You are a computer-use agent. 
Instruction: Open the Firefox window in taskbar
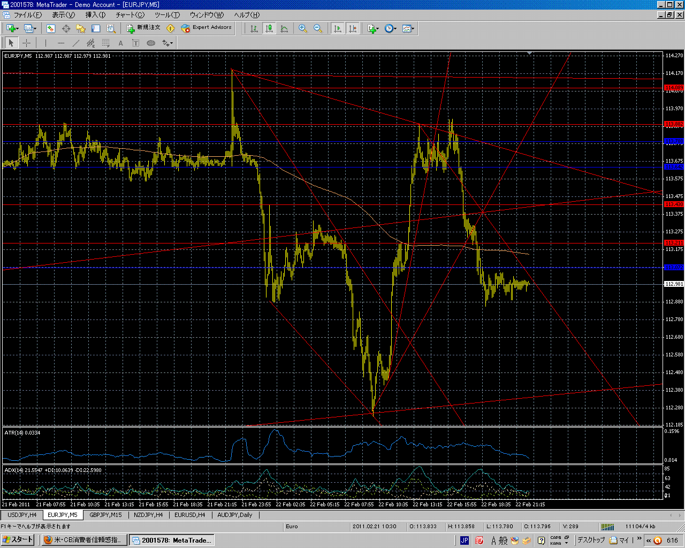(x=84, y=540)
